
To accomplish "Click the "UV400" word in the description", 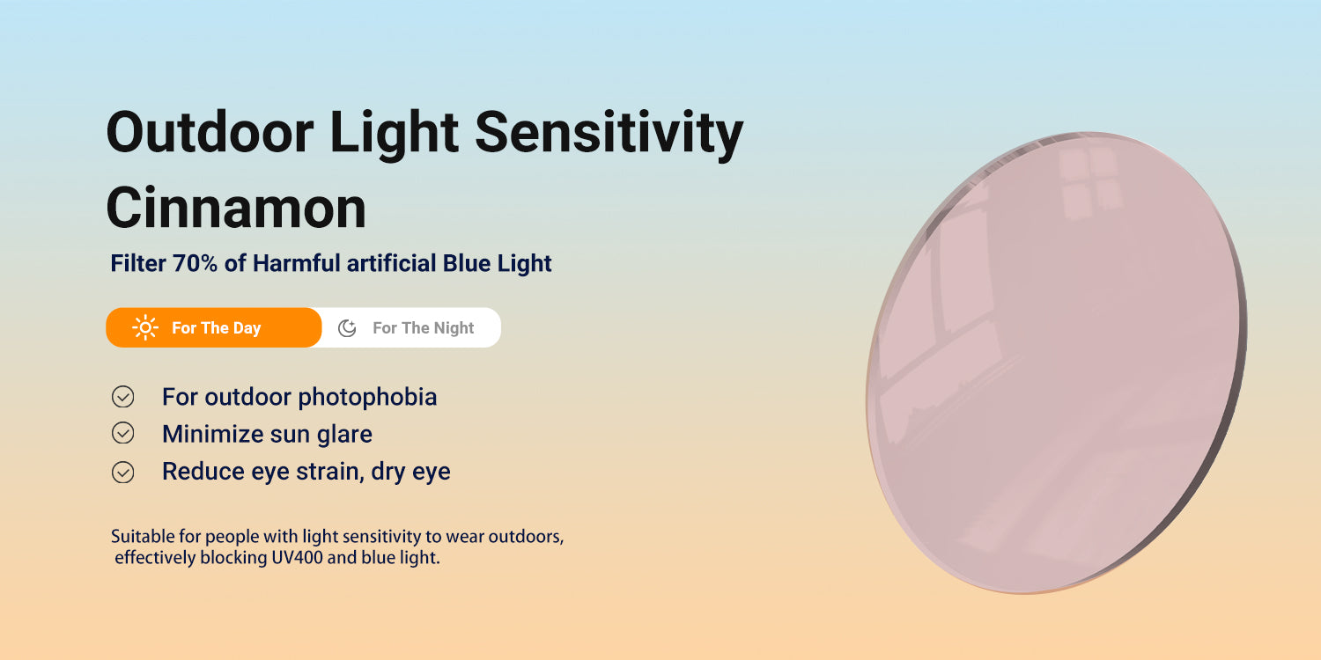I will (299, 558).
